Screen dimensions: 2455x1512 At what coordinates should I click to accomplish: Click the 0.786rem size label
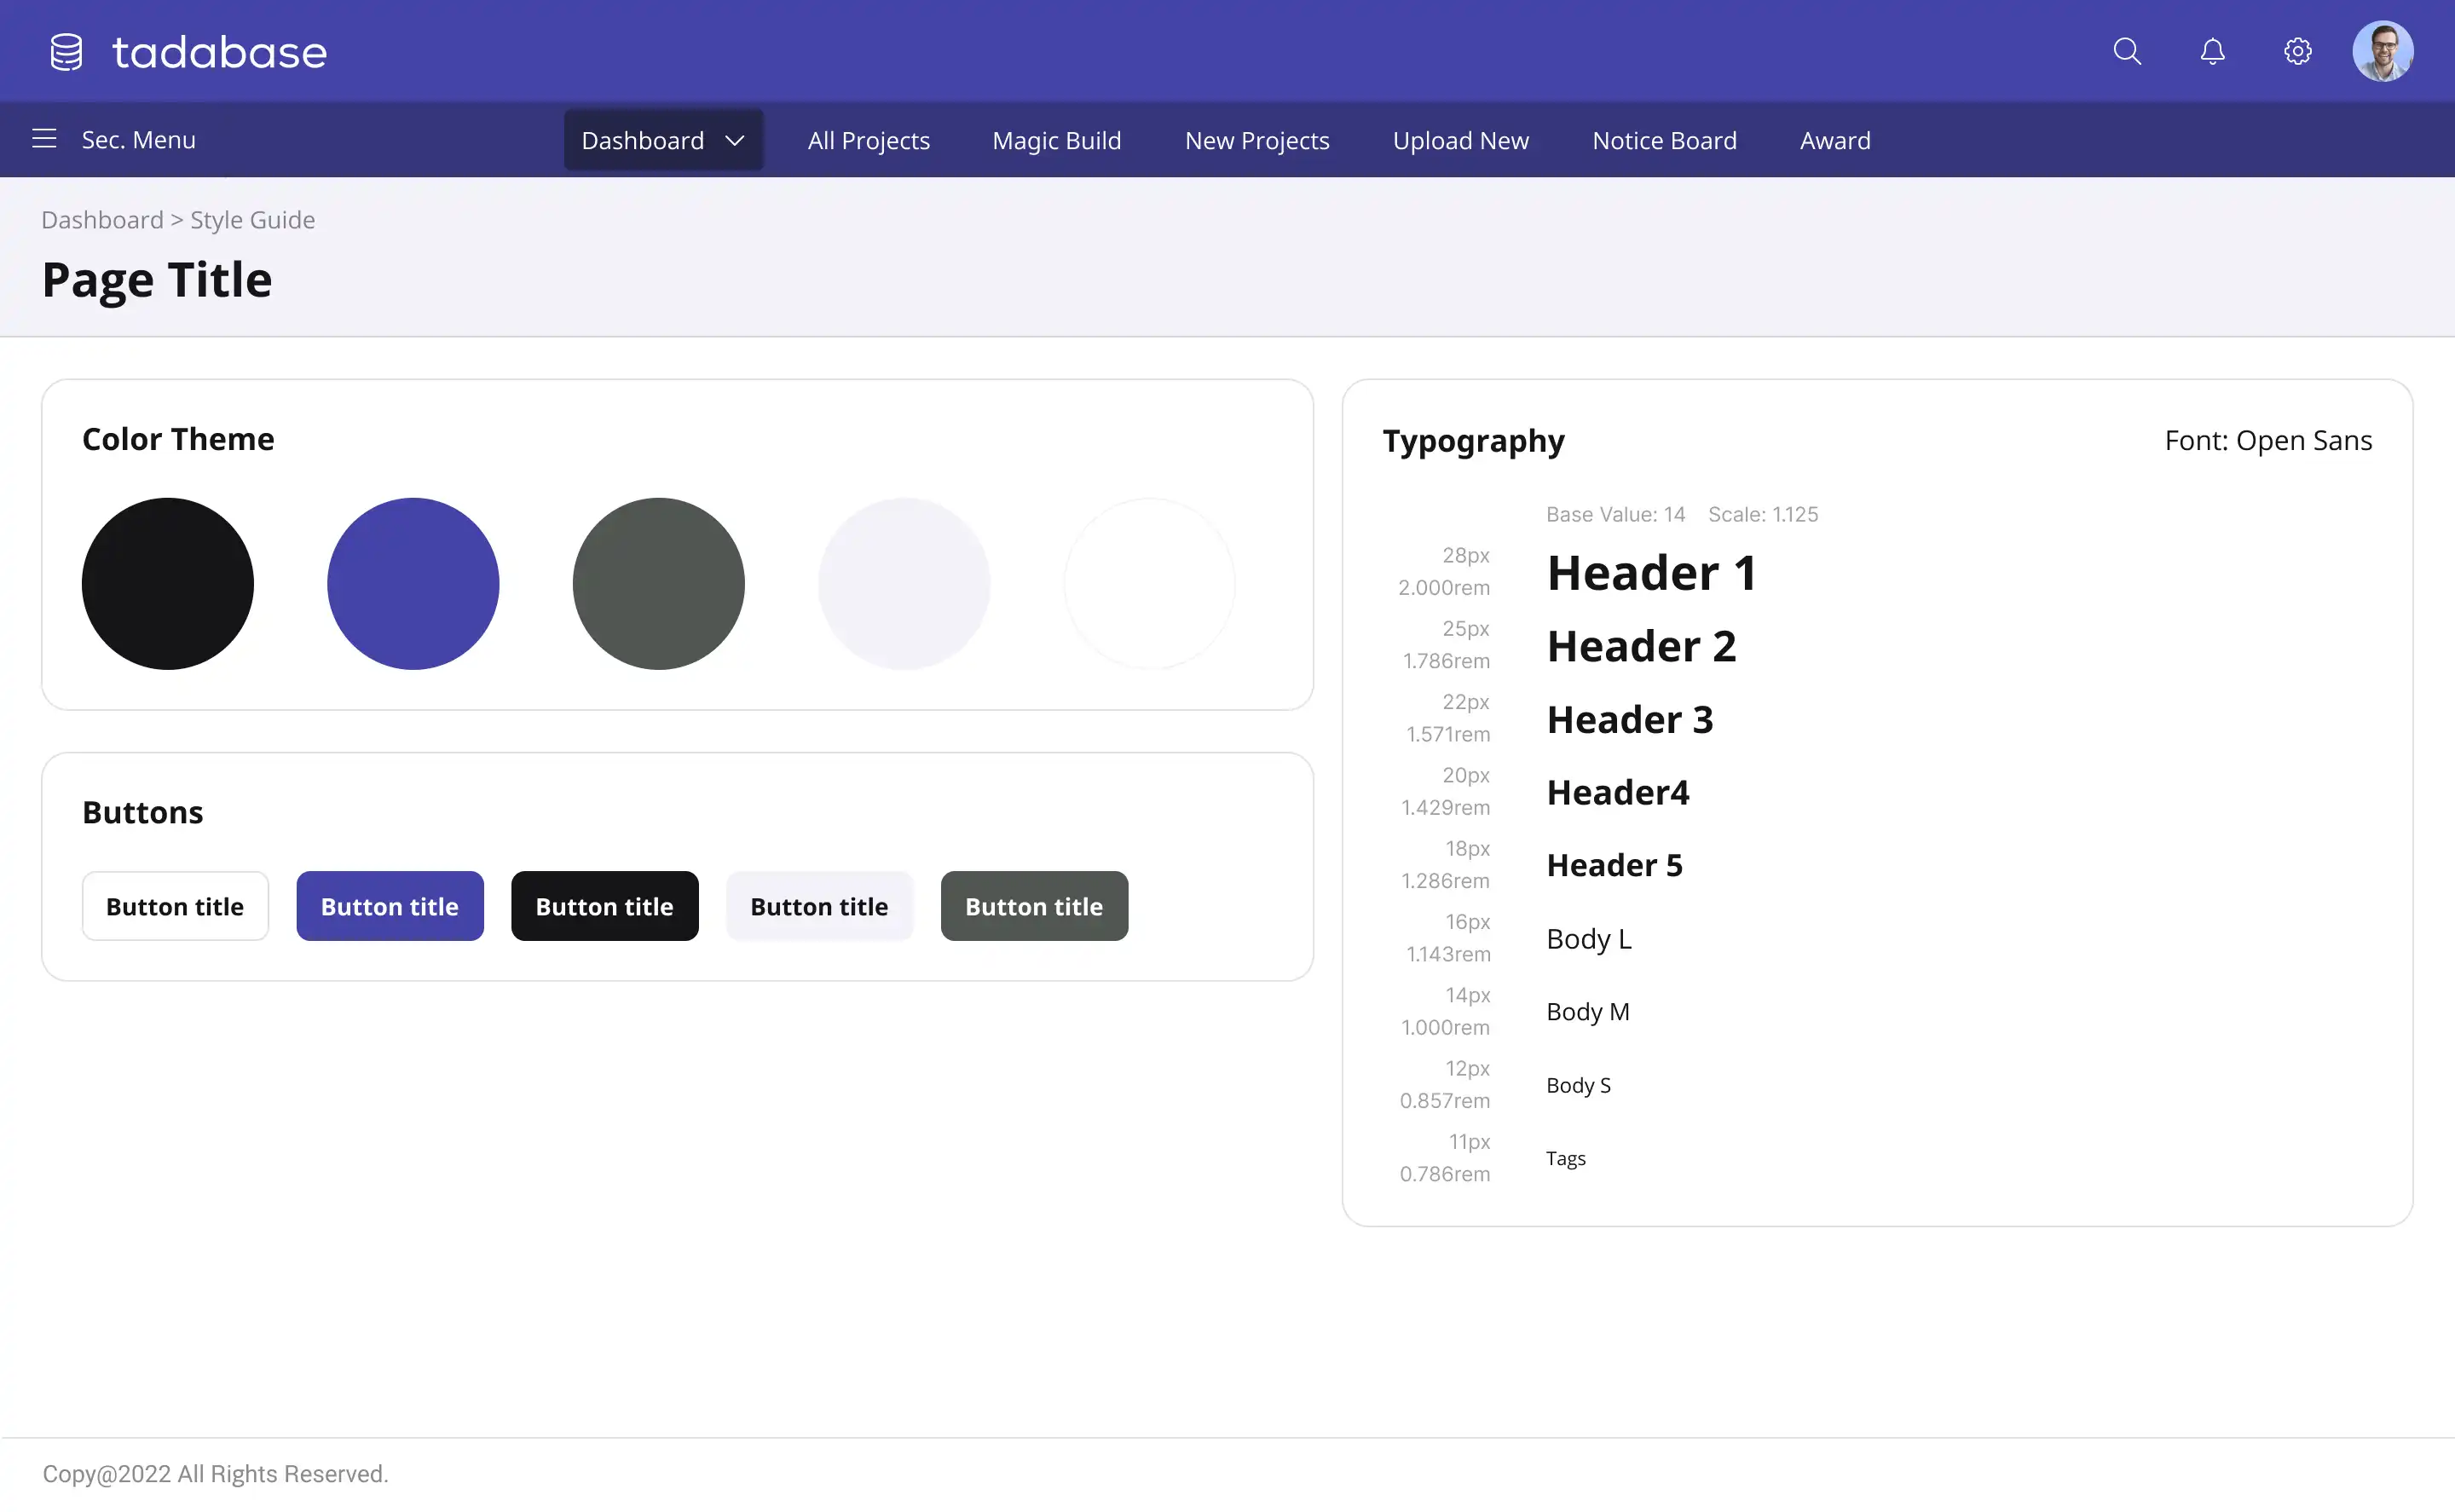(x=1444, y=1174)
